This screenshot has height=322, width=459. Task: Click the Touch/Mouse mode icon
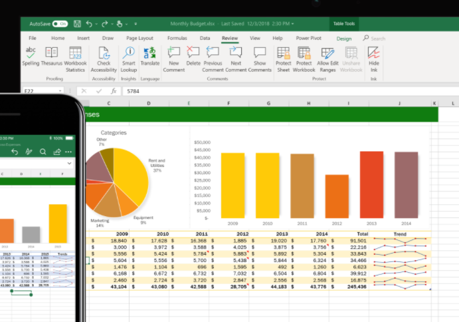[x=120, y=24]
